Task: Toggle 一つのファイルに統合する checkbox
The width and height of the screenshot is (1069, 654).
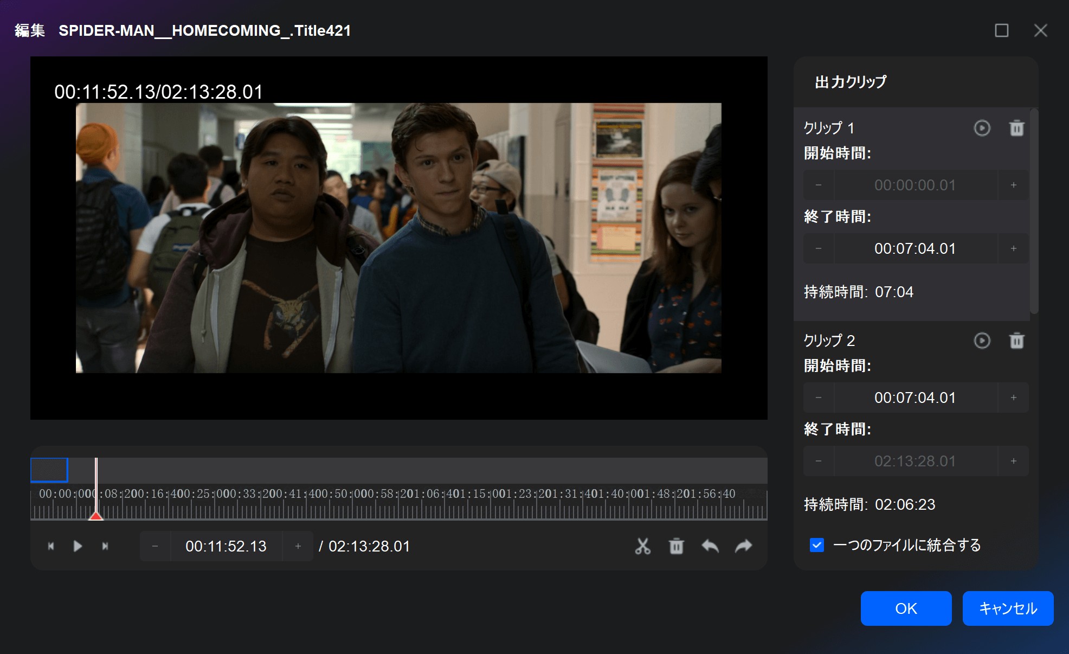Action: coord(817,545)
